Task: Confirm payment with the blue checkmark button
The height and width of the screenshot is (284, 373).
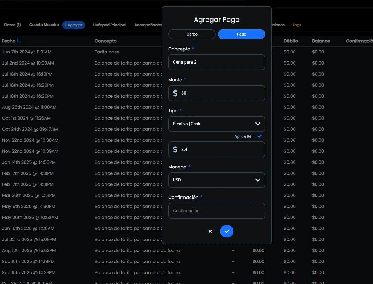Action: click(x=227, y=231)
